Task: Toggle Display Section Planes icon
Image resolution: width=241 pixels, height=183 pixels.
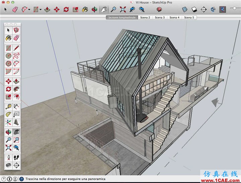Action: pyautogui.click(x=213, y=9)
